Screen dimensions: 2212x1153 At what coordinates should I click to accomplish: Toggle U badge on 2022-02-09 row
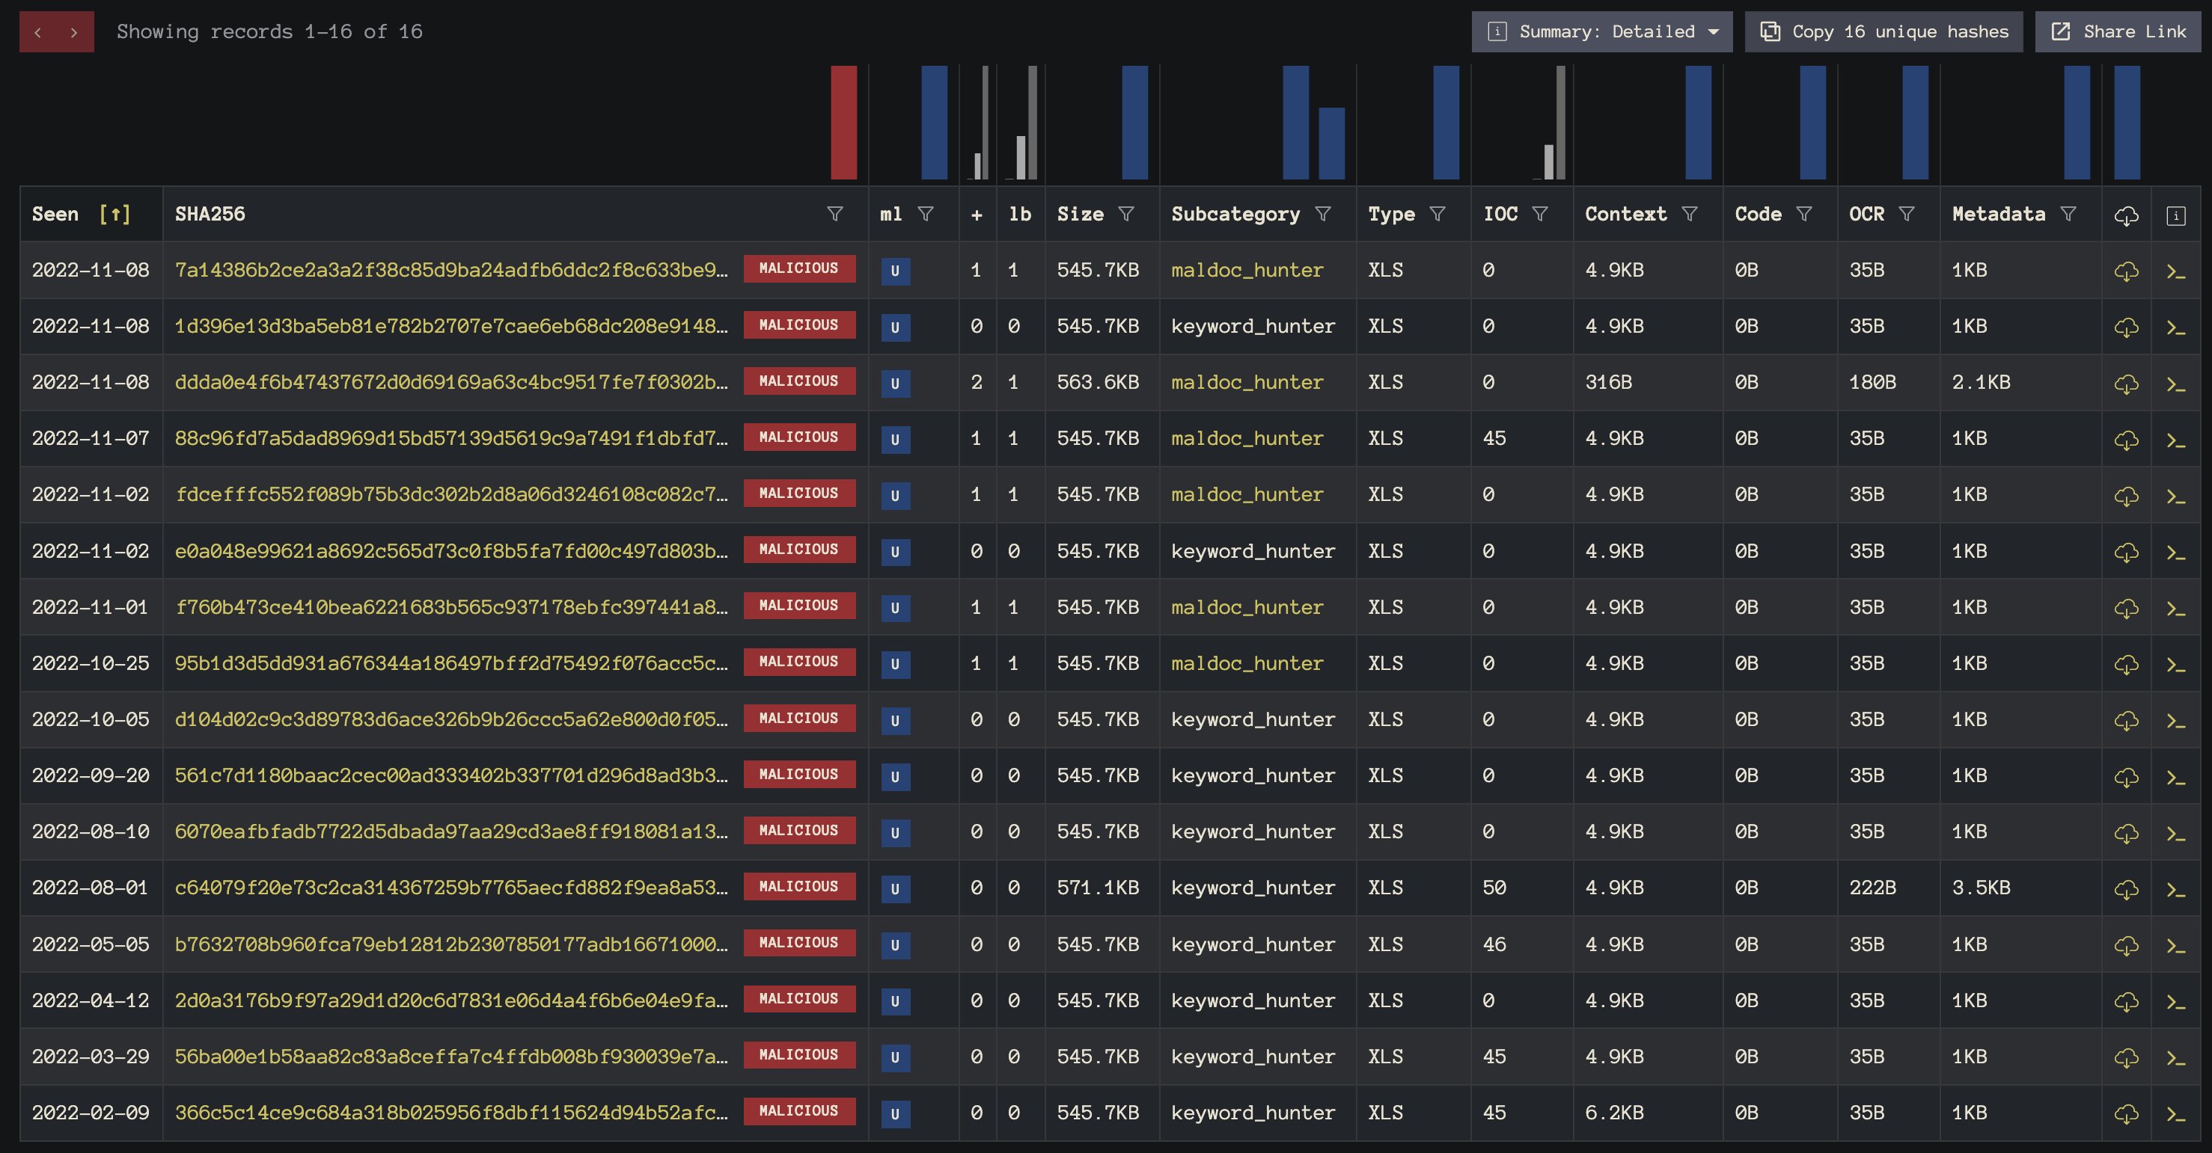[x=895, y=1113]
